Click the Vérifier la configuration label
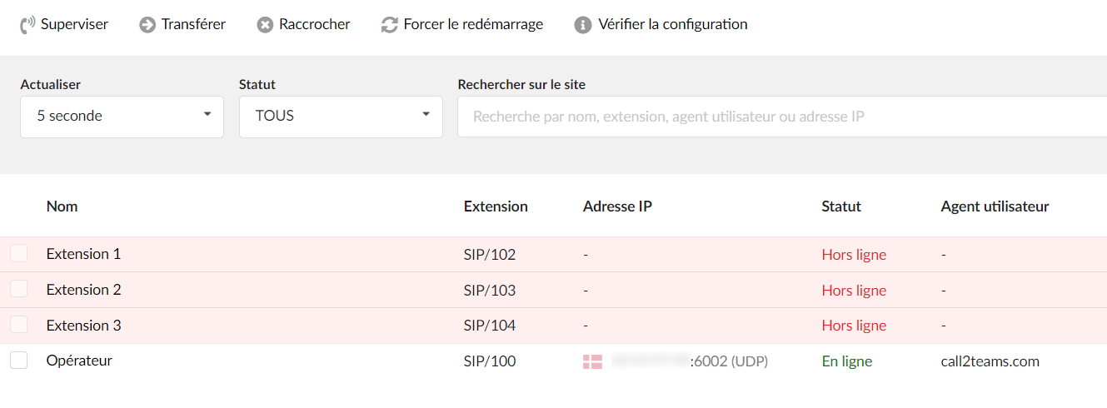Screen dimensions: 1107x408 pyautogui.click(x=673, y=24)
